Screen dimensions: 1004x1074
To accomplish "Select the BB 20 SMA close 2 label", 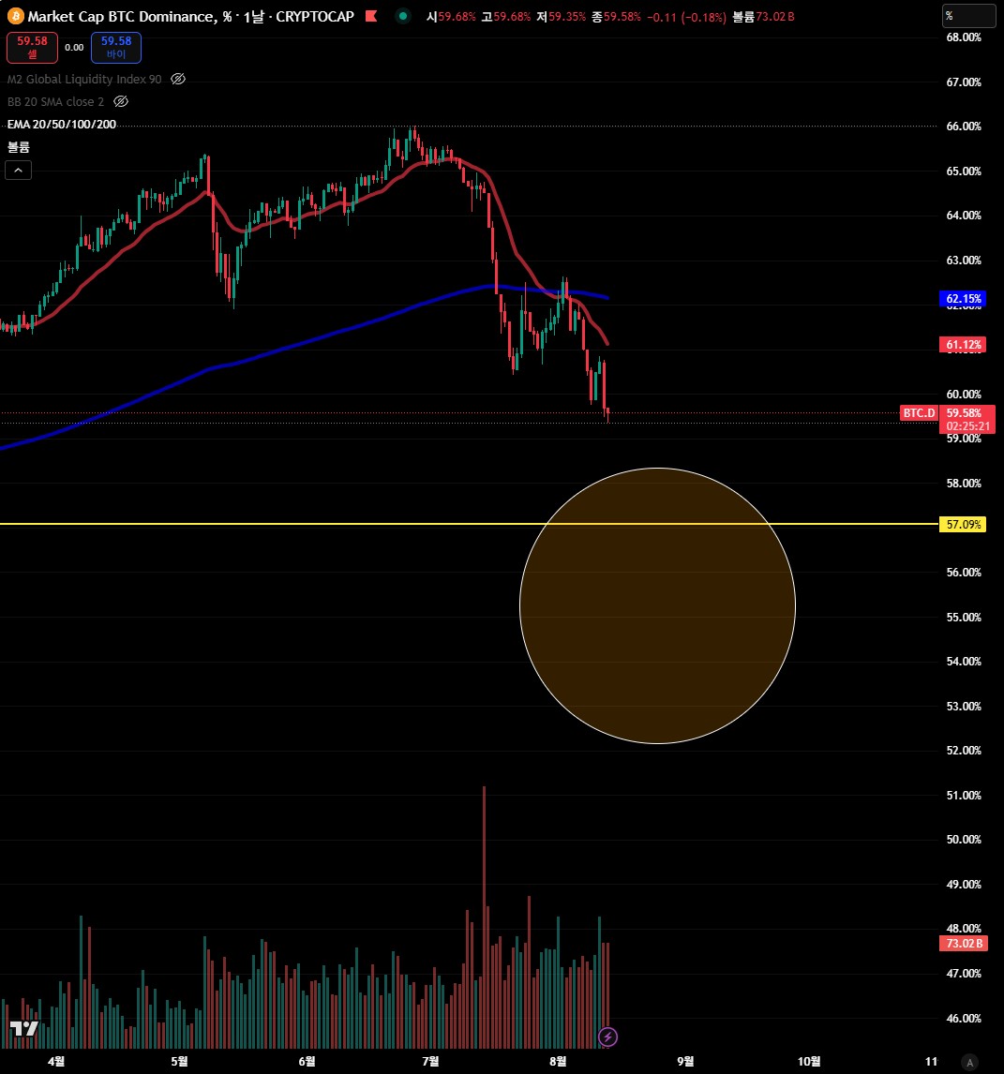I will (55, 101).
